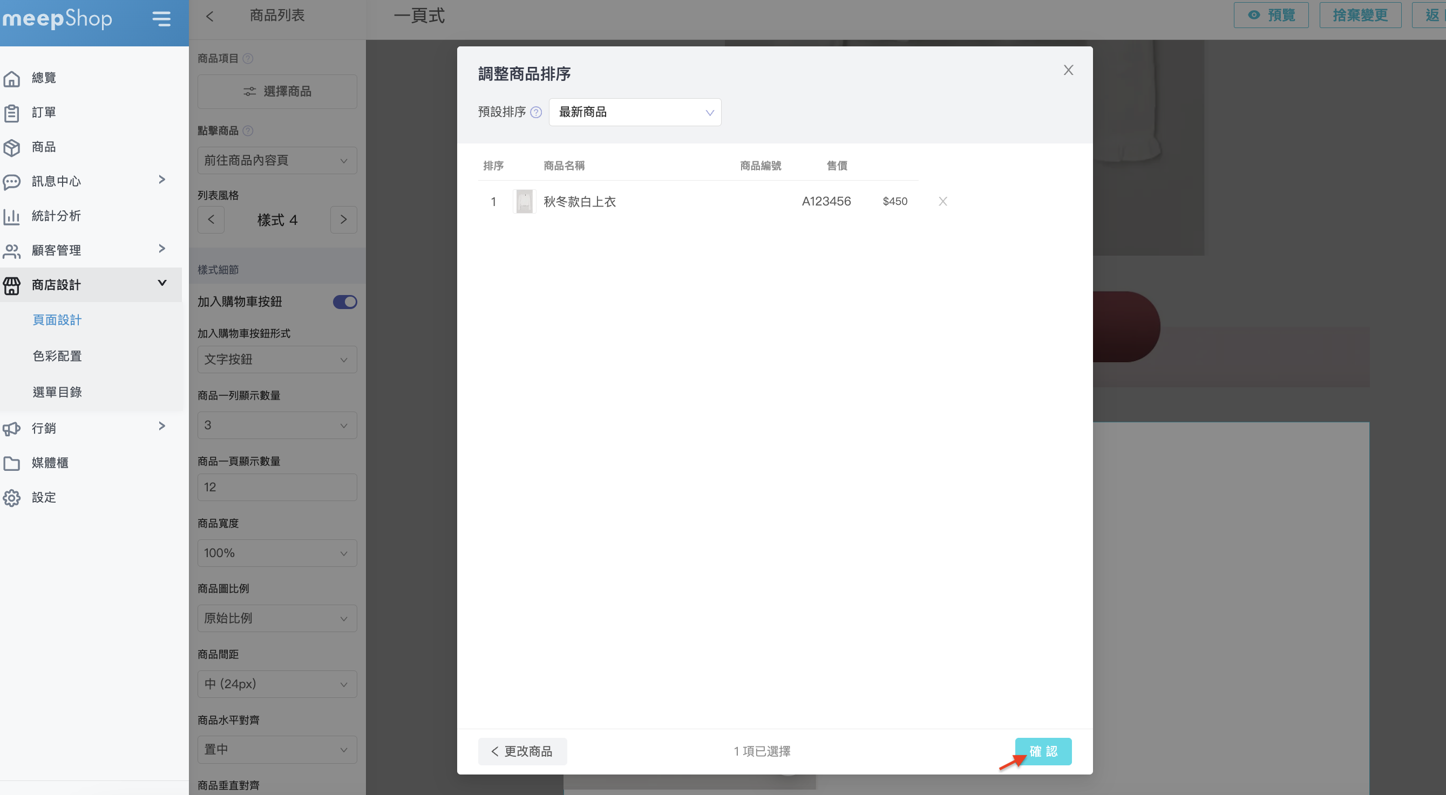Open the 預設排序 最新商品 dropdown

click(634, 112)
